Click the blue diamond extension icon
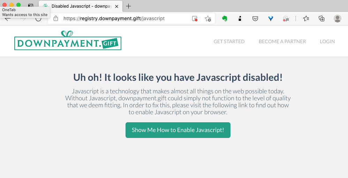 271,18
